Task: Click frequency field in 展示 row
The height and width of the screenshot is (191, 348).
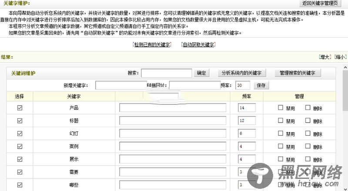Action: tap(247, 159)
